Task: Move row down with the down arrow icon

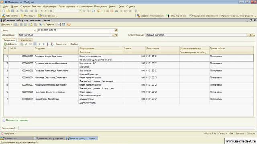Action: (43, 44)
